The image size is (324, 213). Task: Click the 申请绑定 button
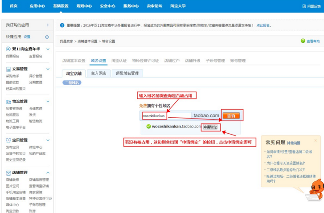coord(210,127)
